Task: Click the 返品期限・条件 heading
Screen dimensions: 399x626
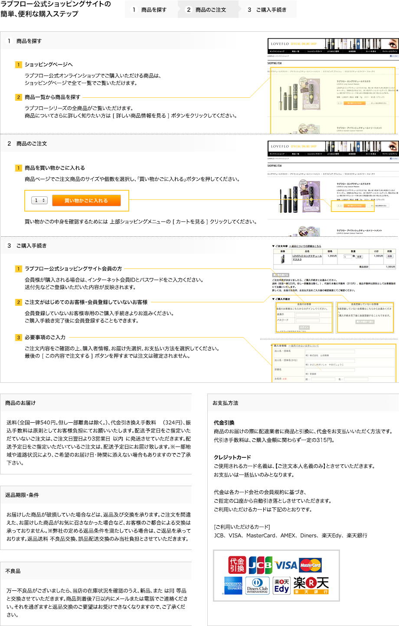Action: (22, 495)
